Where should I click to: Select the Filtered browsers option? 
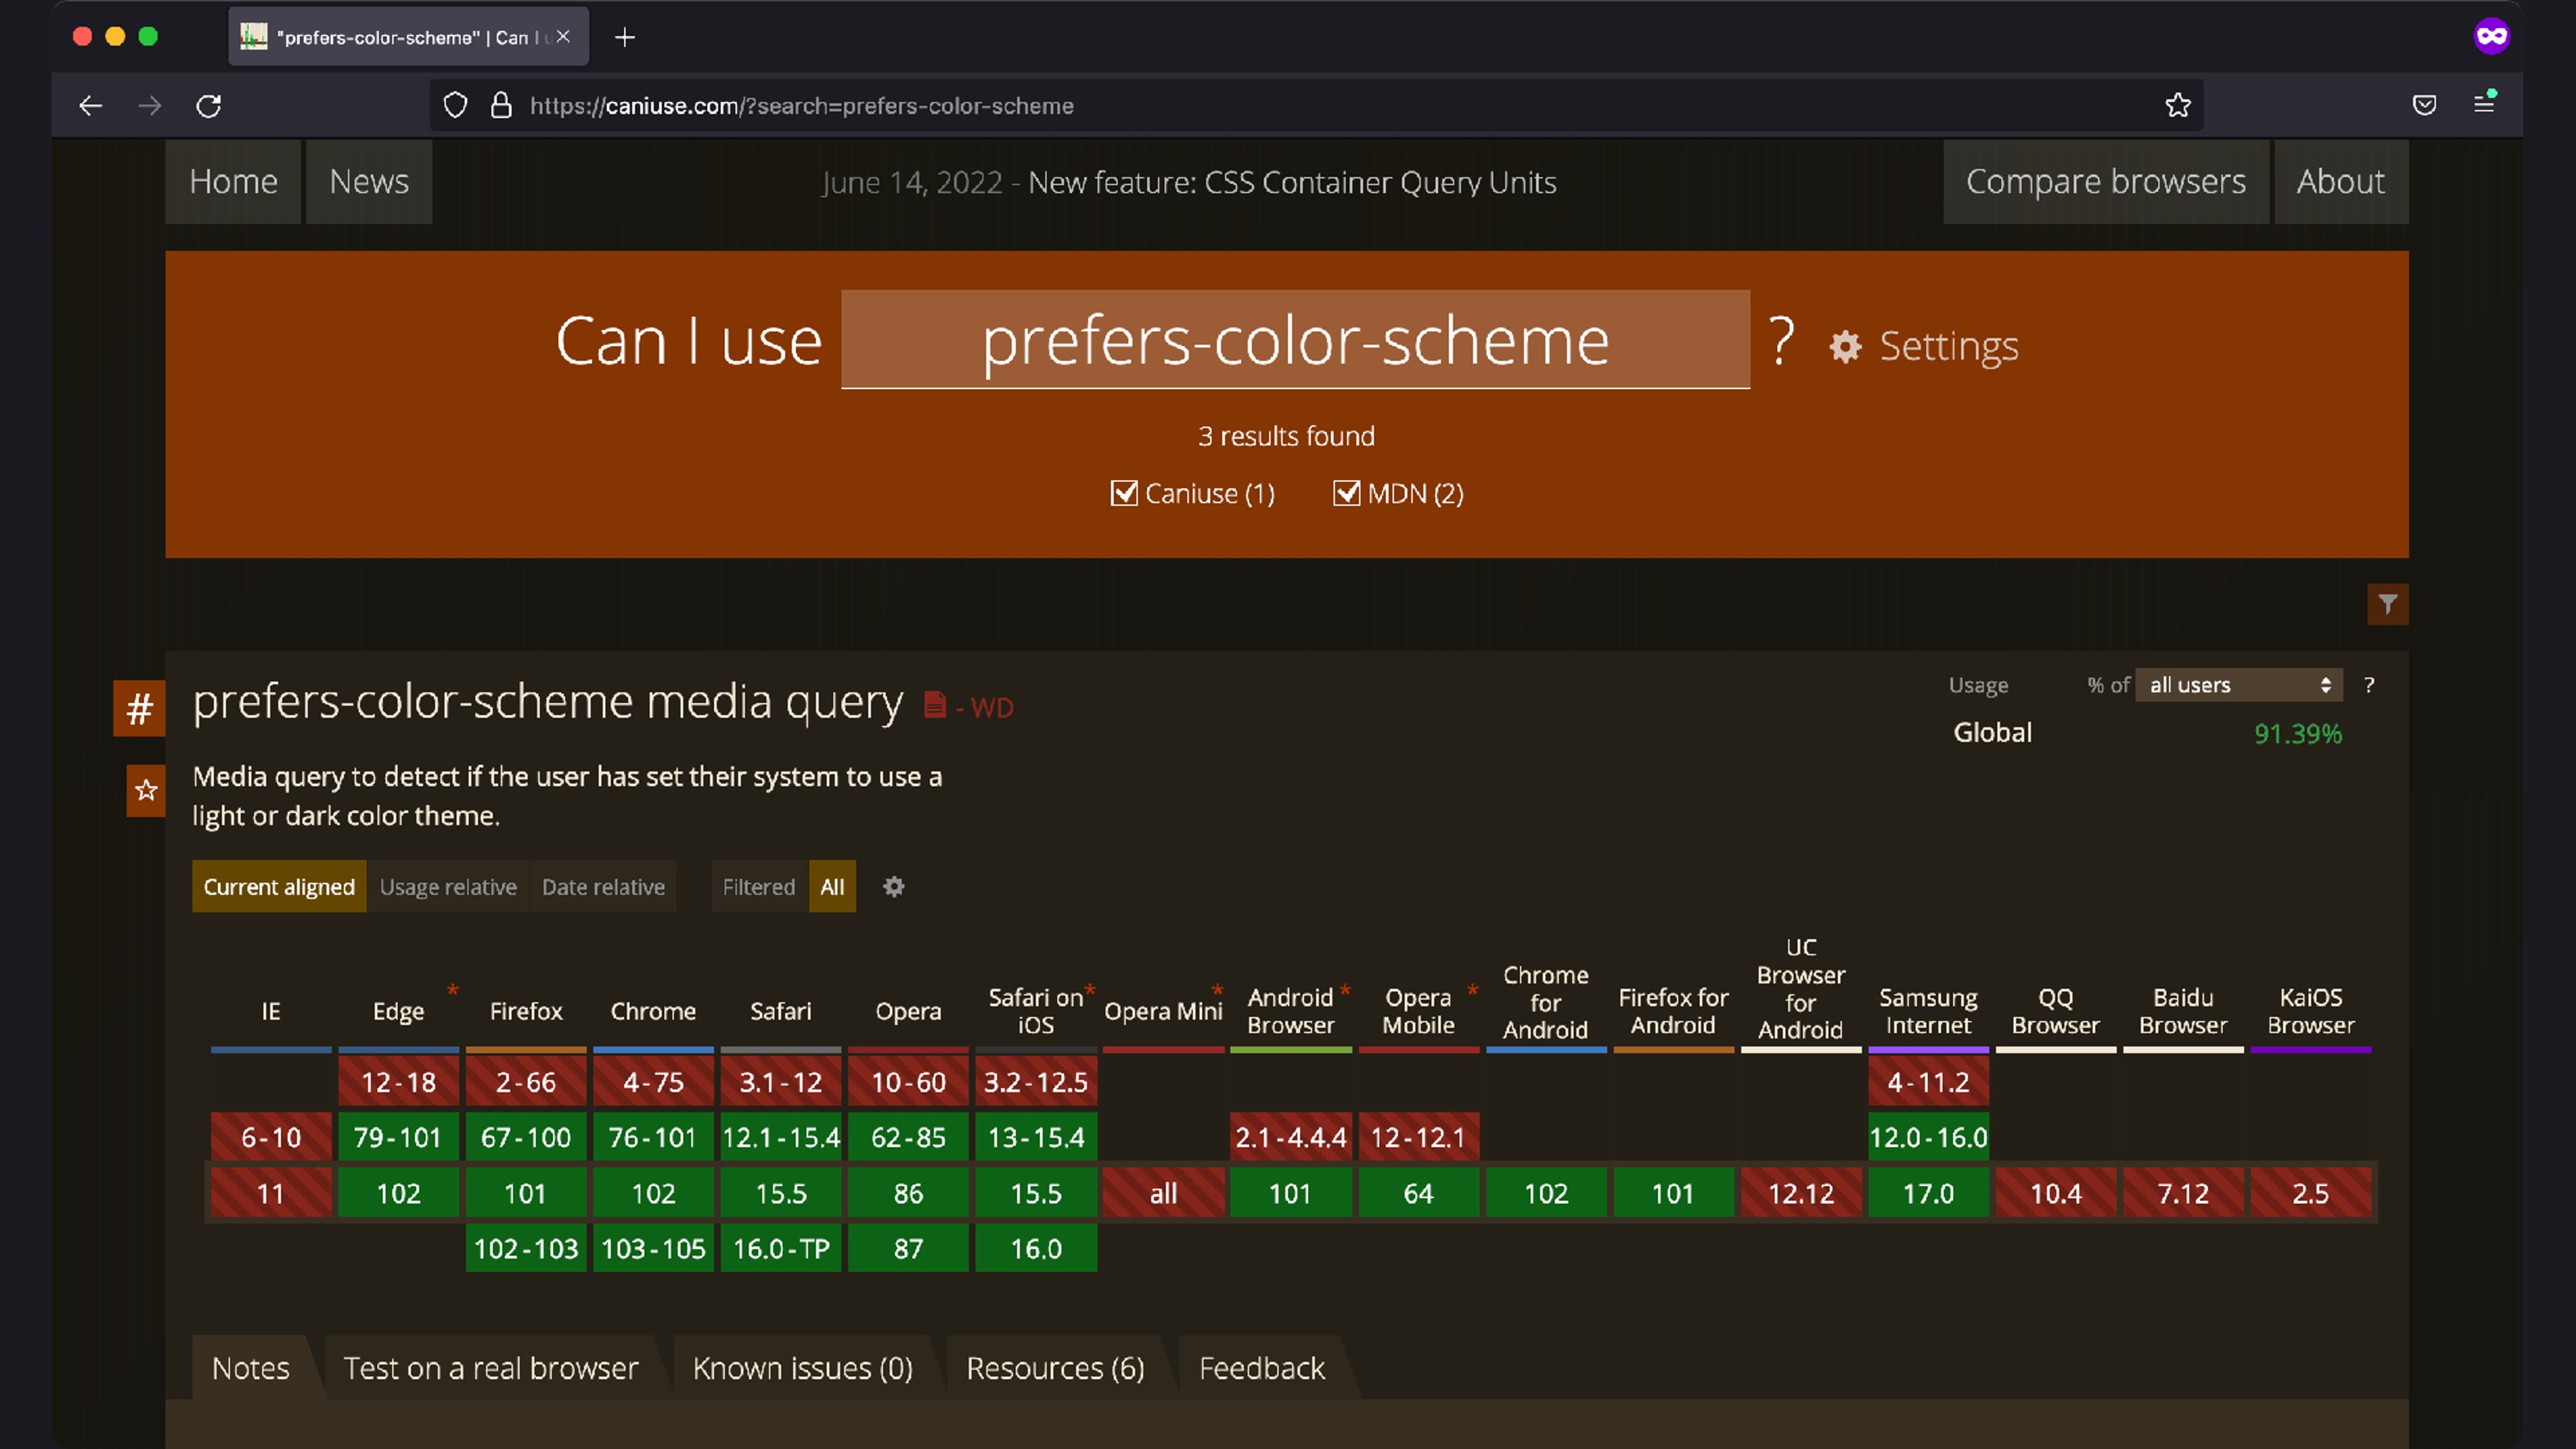(758, 887)
